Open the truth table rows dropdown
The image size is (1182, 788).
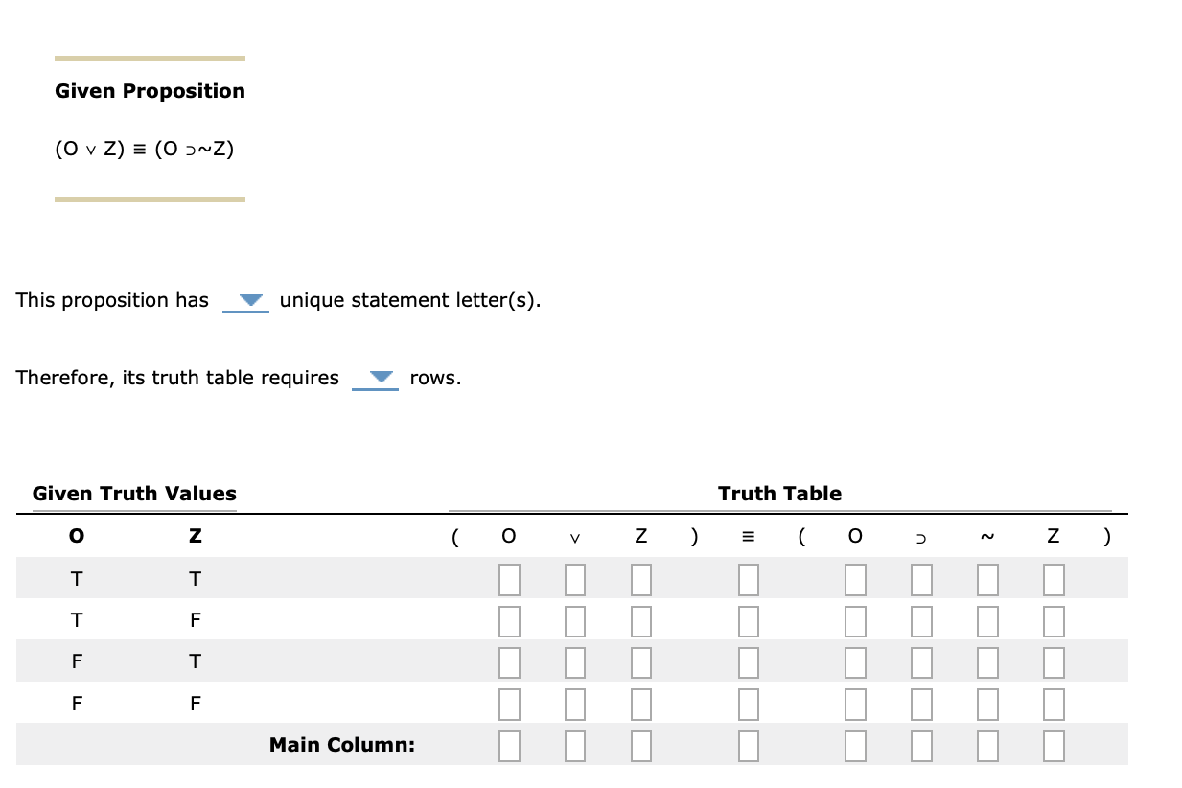376,379
